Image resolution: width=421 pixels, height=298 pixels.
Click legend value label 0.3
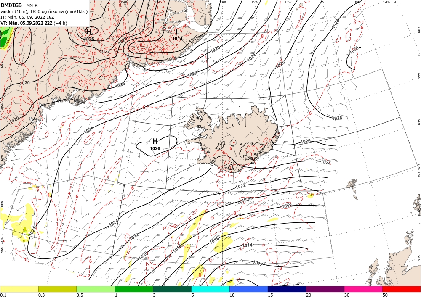point(41,295)
